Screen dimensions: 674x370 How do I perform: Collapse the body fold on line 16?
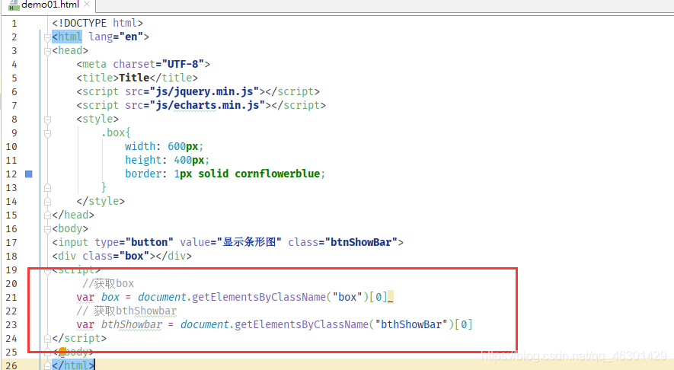(47, 229)
